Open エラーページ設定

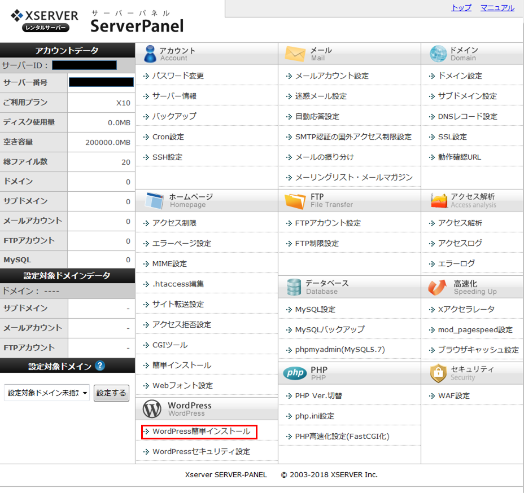click(x=182, y=243)
